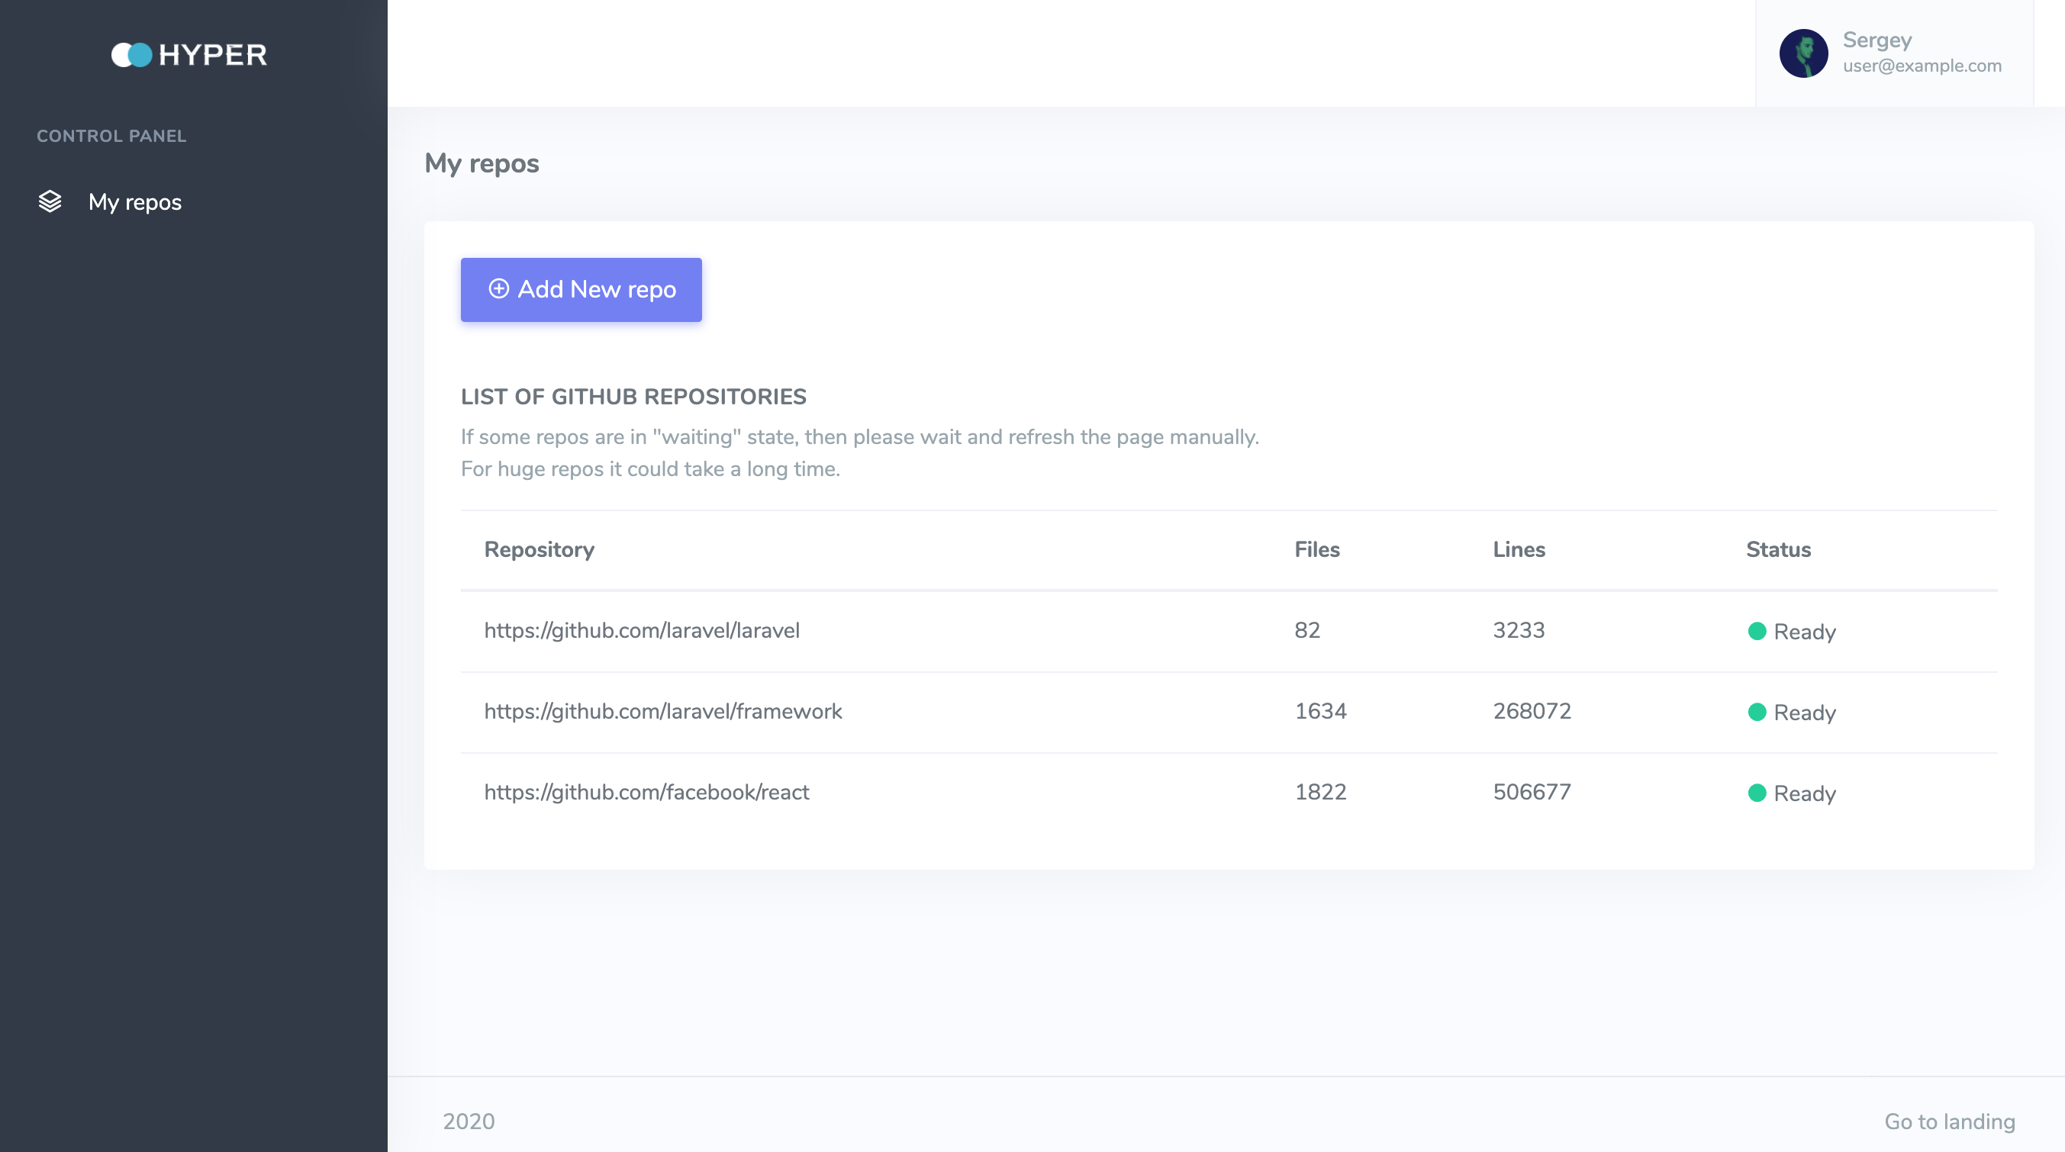
Task: Click green status dot for laravel/laravel
Action: 1757,631
